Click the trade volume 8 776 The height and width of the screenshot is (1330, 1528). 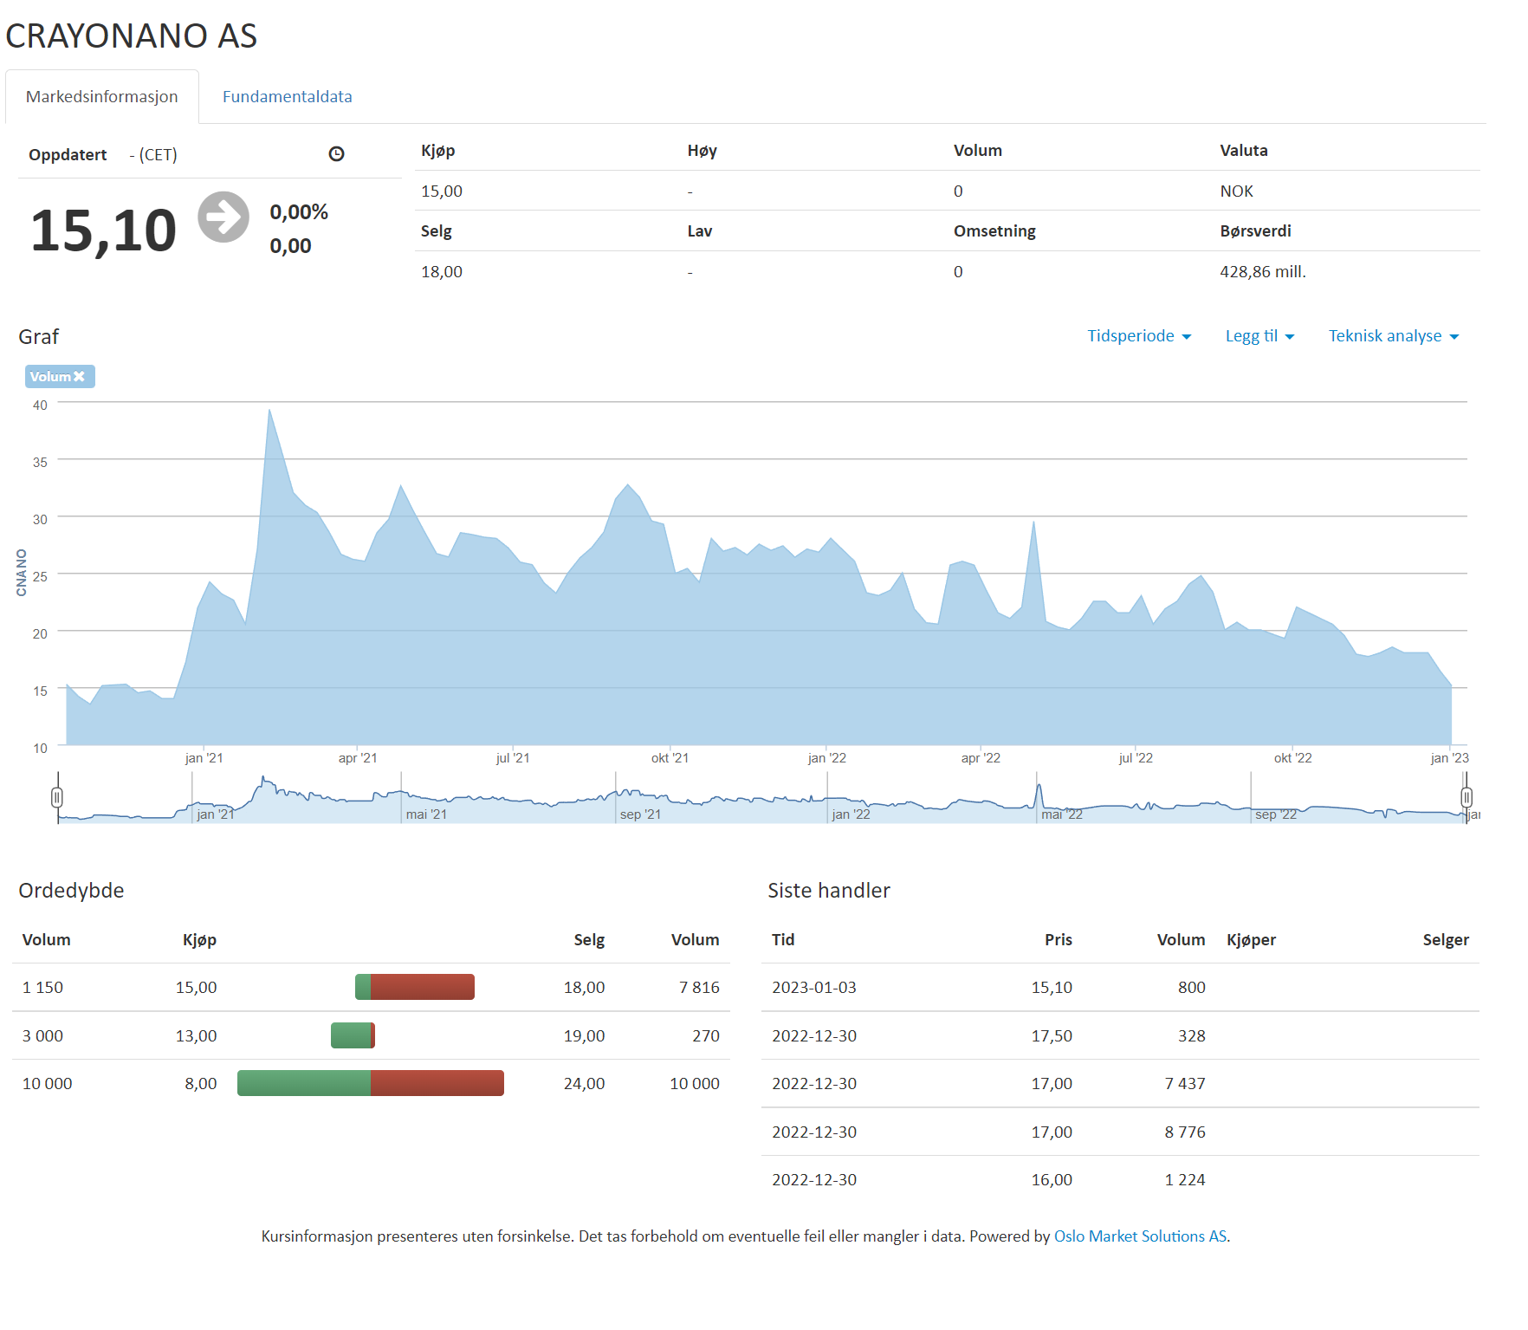point(1185,1132)
